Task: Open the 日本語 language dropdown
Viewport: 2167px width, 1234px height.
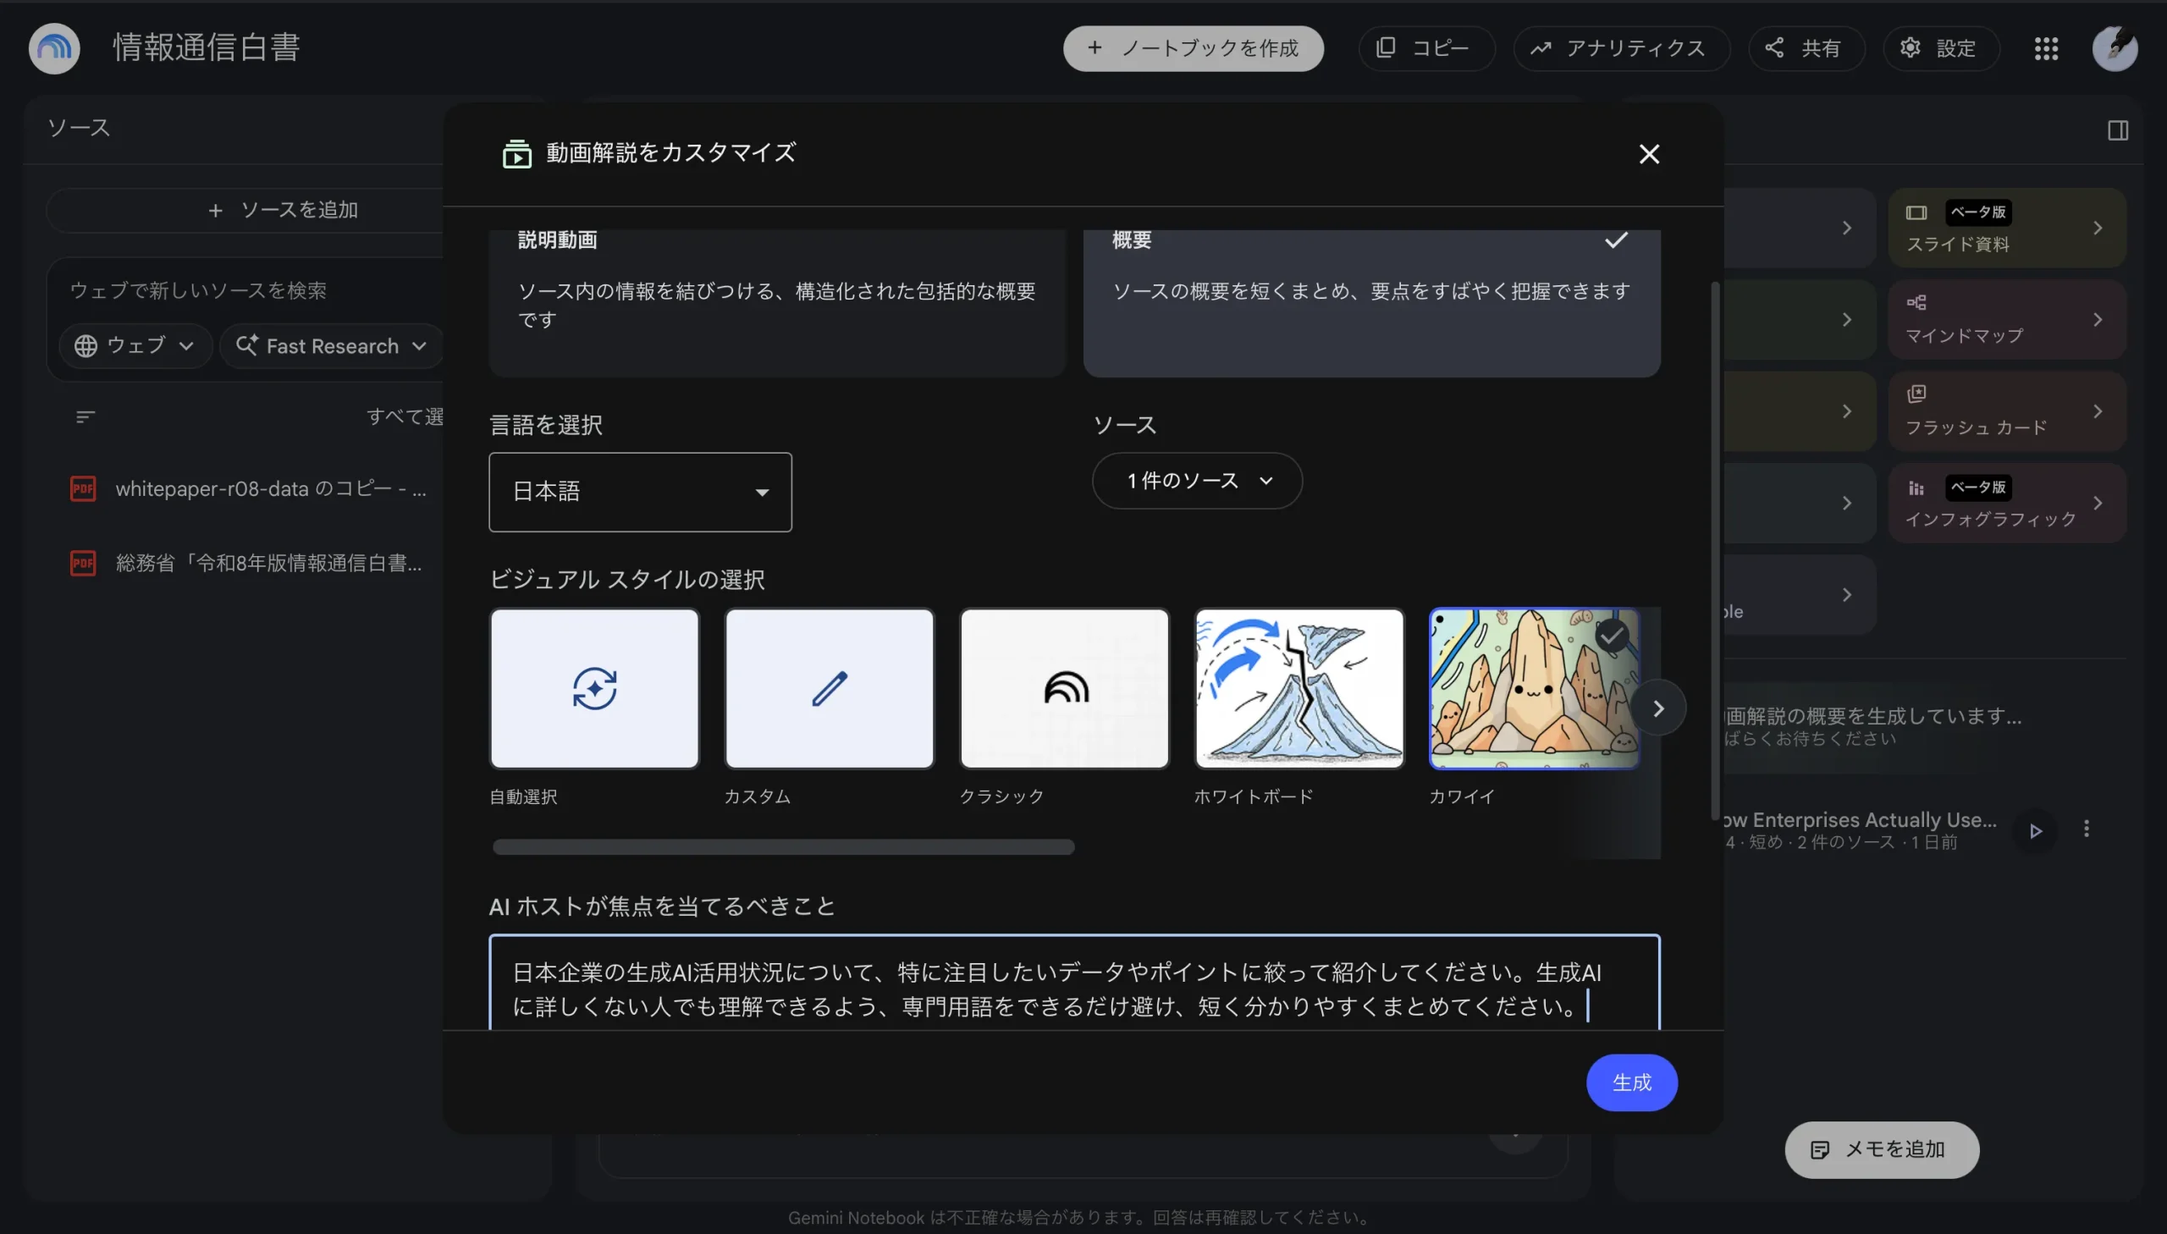Action: coord(640,492)
